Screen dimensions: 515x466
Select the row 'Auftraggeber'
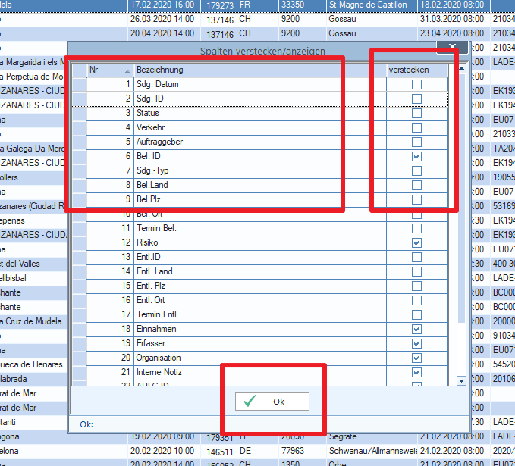point(260,142)
